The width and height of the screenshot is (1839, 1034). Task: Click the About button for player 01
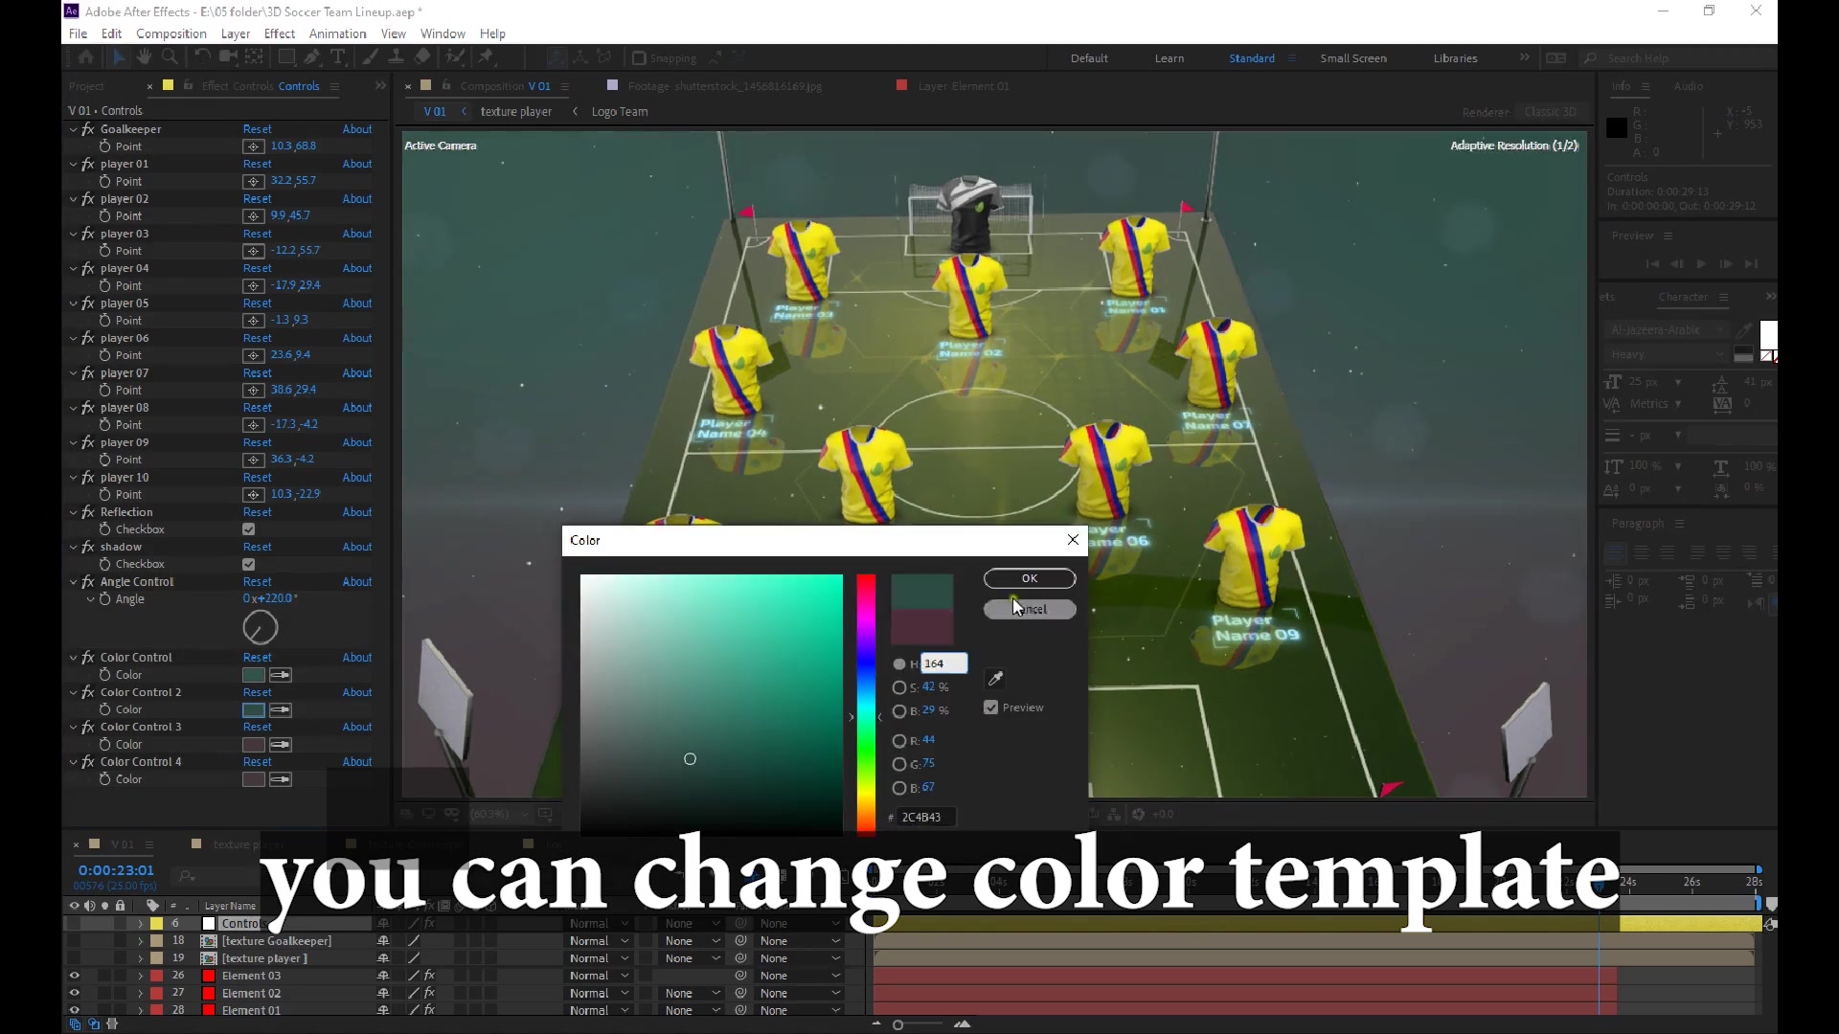[x=357, y=164]
